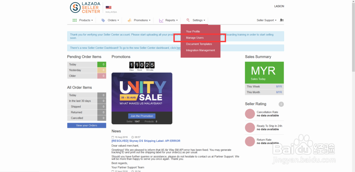Click the Cancelled row in All Order Items

87,118
